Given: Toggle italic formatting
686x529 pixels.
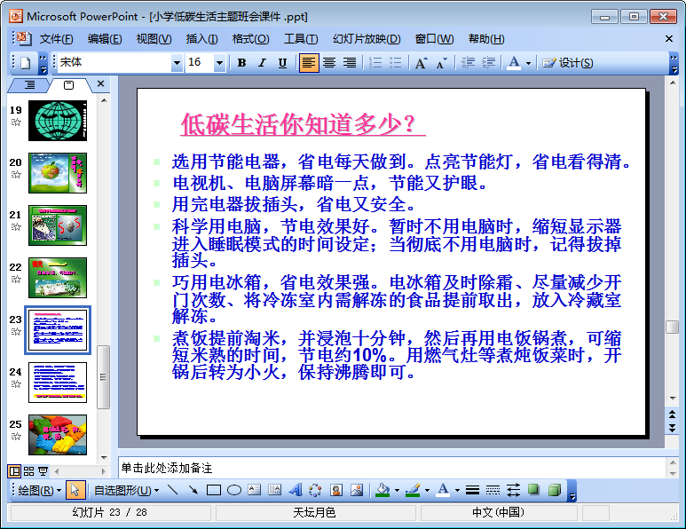Looking at the screenshot, I should click(262, 63).
